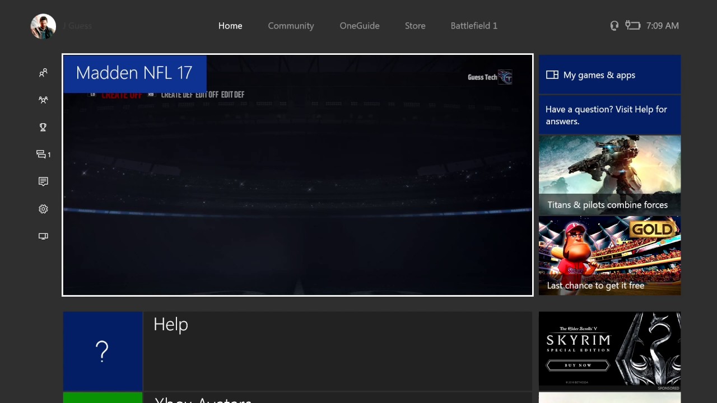Image resolution: width=717 pixels, height=403 pixels.
Task: Switch to the Home tab
Action: [230, 26]
